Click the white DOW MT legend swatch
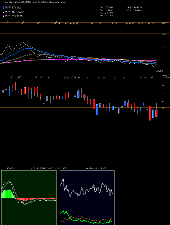The height and width of the screenshot is (225, 170). pos(3,12)
